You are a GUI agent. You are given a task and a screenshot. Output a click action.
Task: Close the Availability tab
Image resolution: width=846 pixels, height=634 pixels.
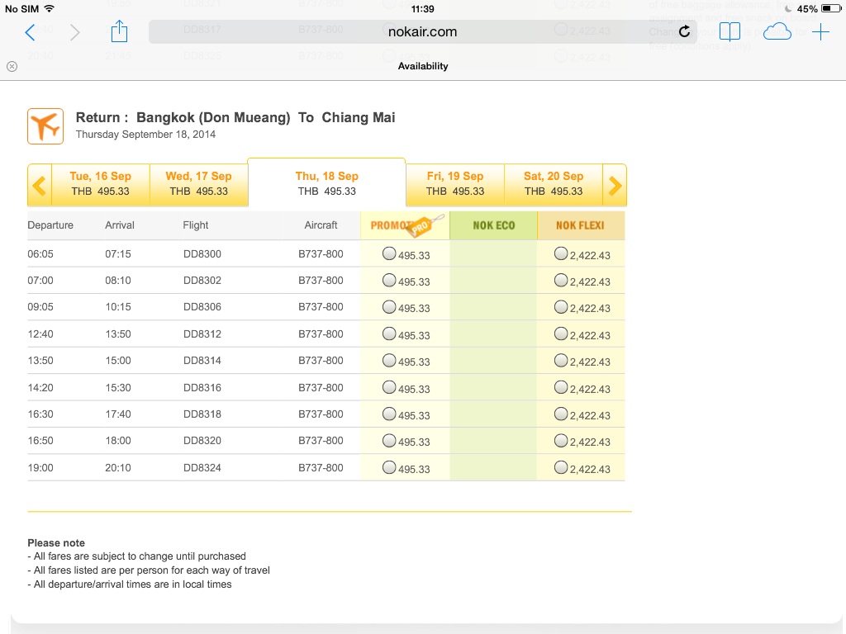12,66
